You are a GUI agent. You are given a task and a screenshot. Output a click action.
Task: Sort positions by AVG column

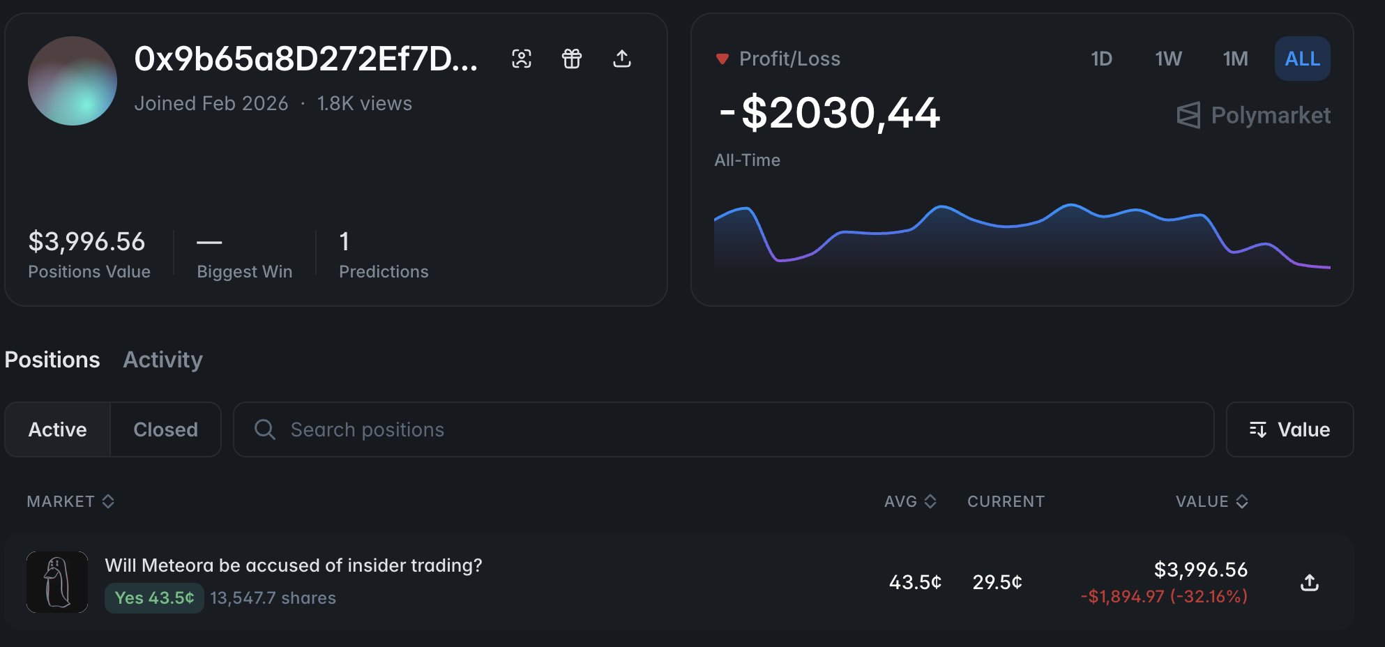910,501
